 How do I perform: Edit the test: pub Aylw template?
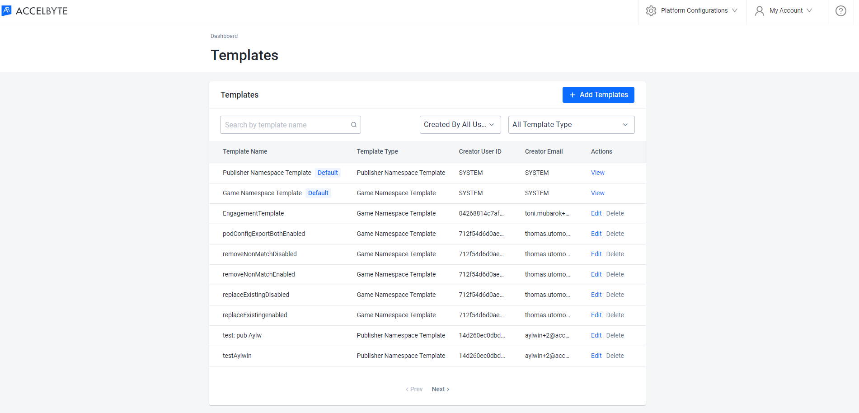(x=596, y=335)
